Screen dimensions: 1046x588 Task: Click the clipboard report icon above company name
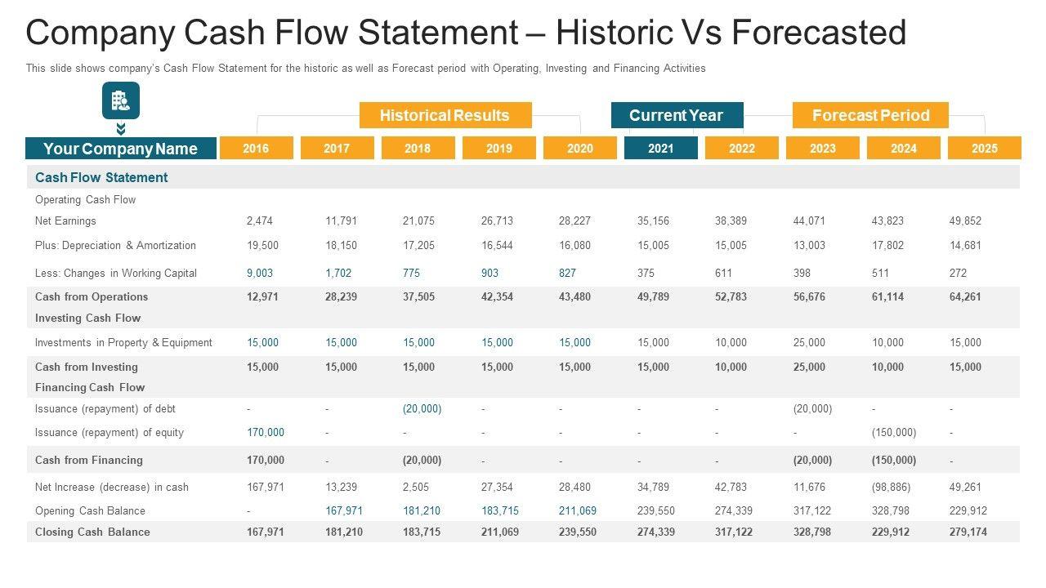[120, 100]
